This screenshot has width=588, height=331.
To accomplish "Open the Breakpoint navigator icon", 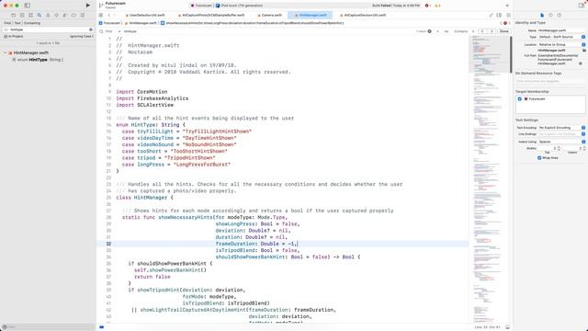I will tap(73, 16).
